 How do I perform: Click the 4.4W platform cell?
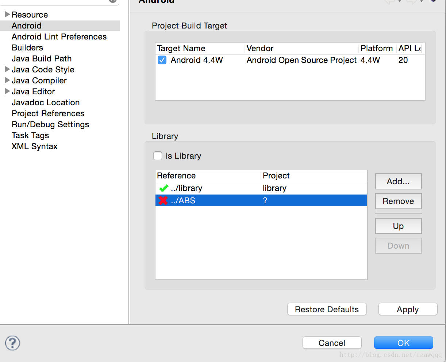point(370,60)
